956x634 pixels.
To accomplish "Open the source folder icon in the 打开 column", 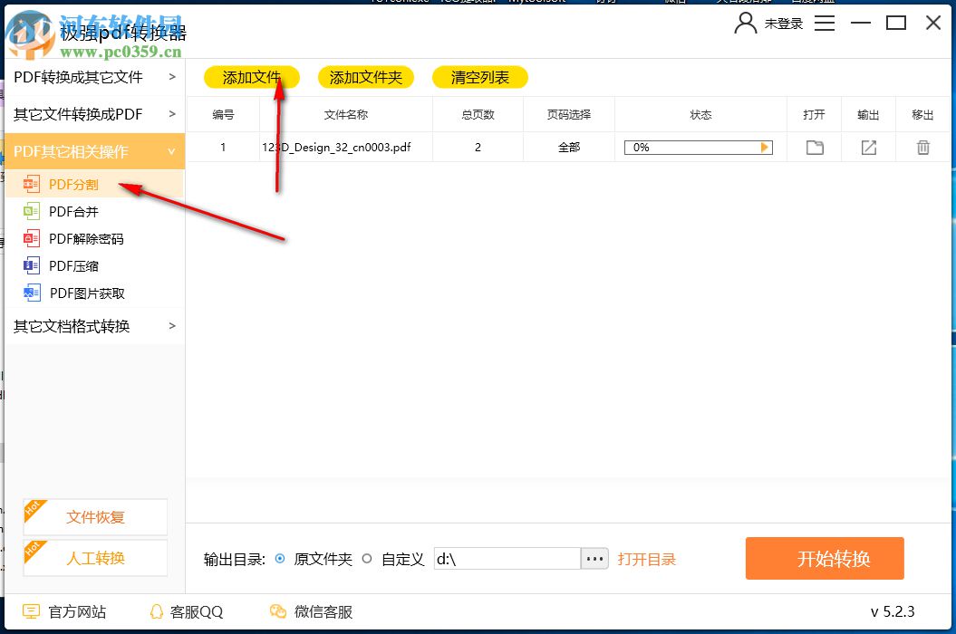I will click(x=814, y=147).
